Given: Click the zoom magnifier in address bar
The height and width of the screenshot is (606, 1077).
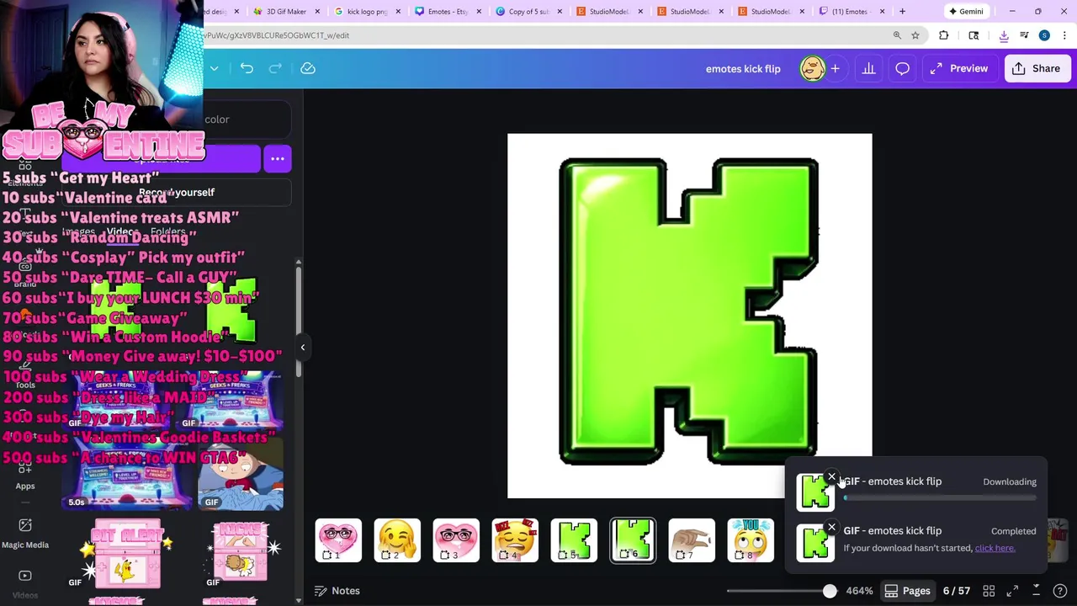Looking at the screenshot, I should tap(897, 35).
